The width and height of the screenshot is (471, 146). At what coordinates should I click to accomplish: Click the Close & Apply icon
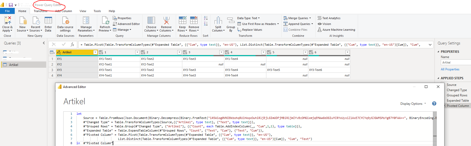pos(8,20)
